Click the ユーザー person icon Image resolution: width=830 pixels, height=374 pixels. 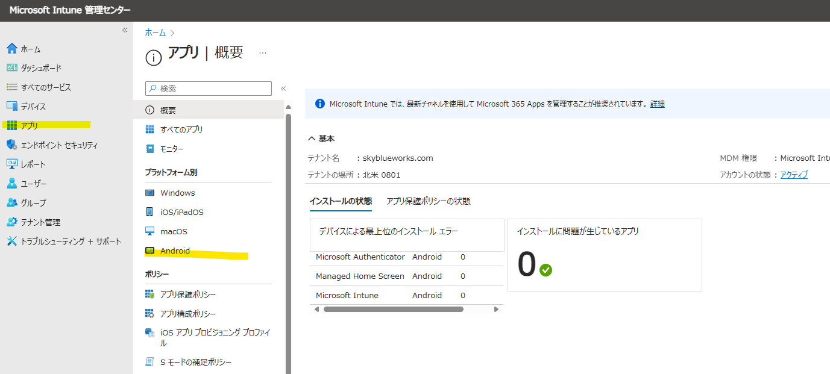11,184
